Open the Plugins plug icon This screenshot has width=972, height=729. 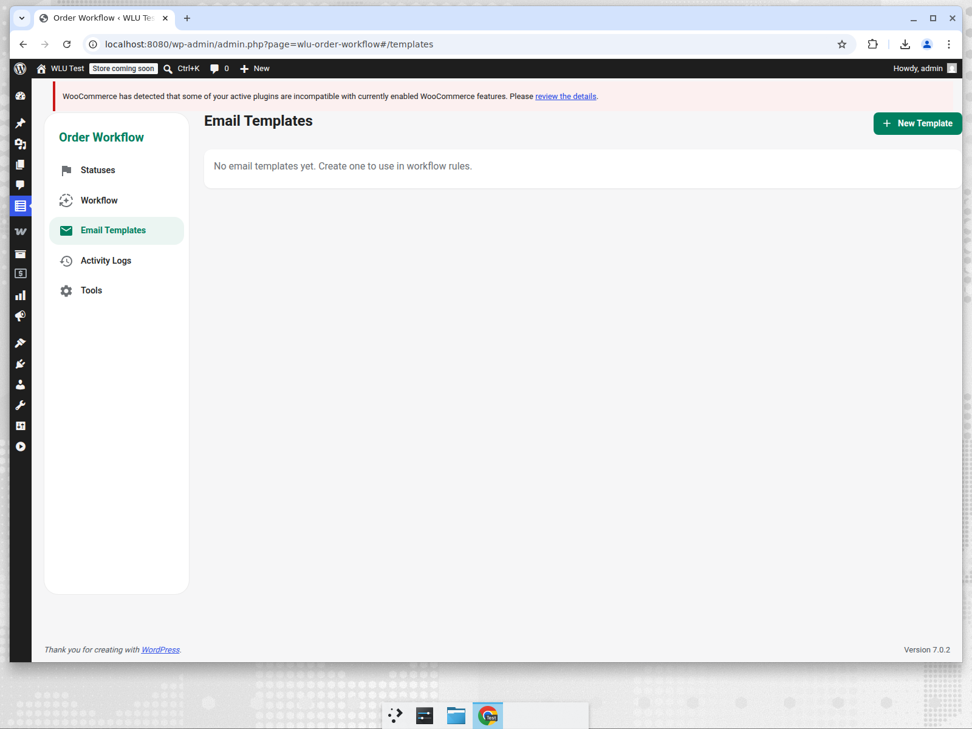tap(20, 364)
